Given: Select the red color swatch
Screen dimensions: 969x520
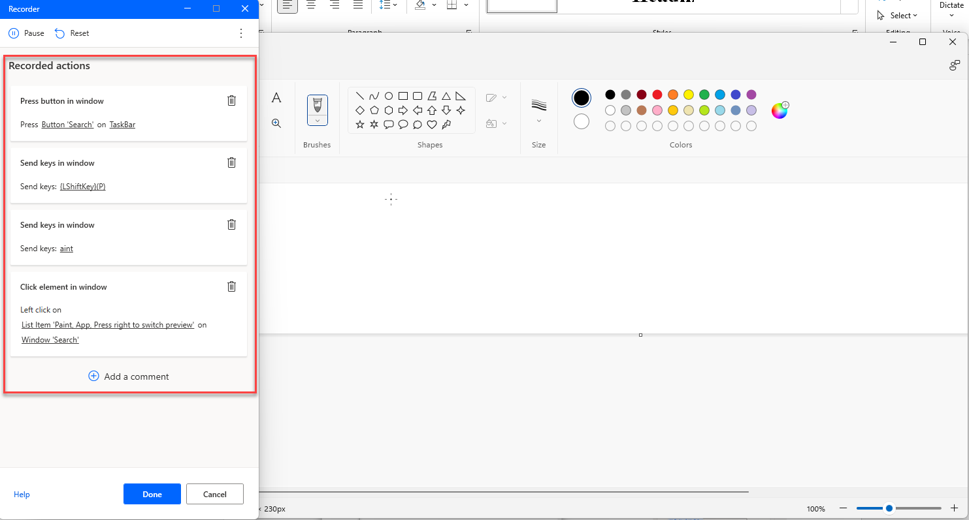Looking at the screenshot, I should click(657, 95).
